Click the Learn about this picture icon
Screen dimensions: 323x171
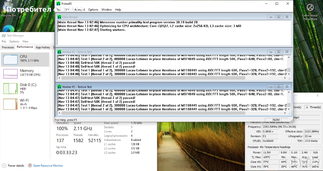310,8
